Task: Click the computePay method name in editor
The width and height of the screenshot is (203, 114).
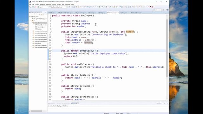Action: click(86, 51)
